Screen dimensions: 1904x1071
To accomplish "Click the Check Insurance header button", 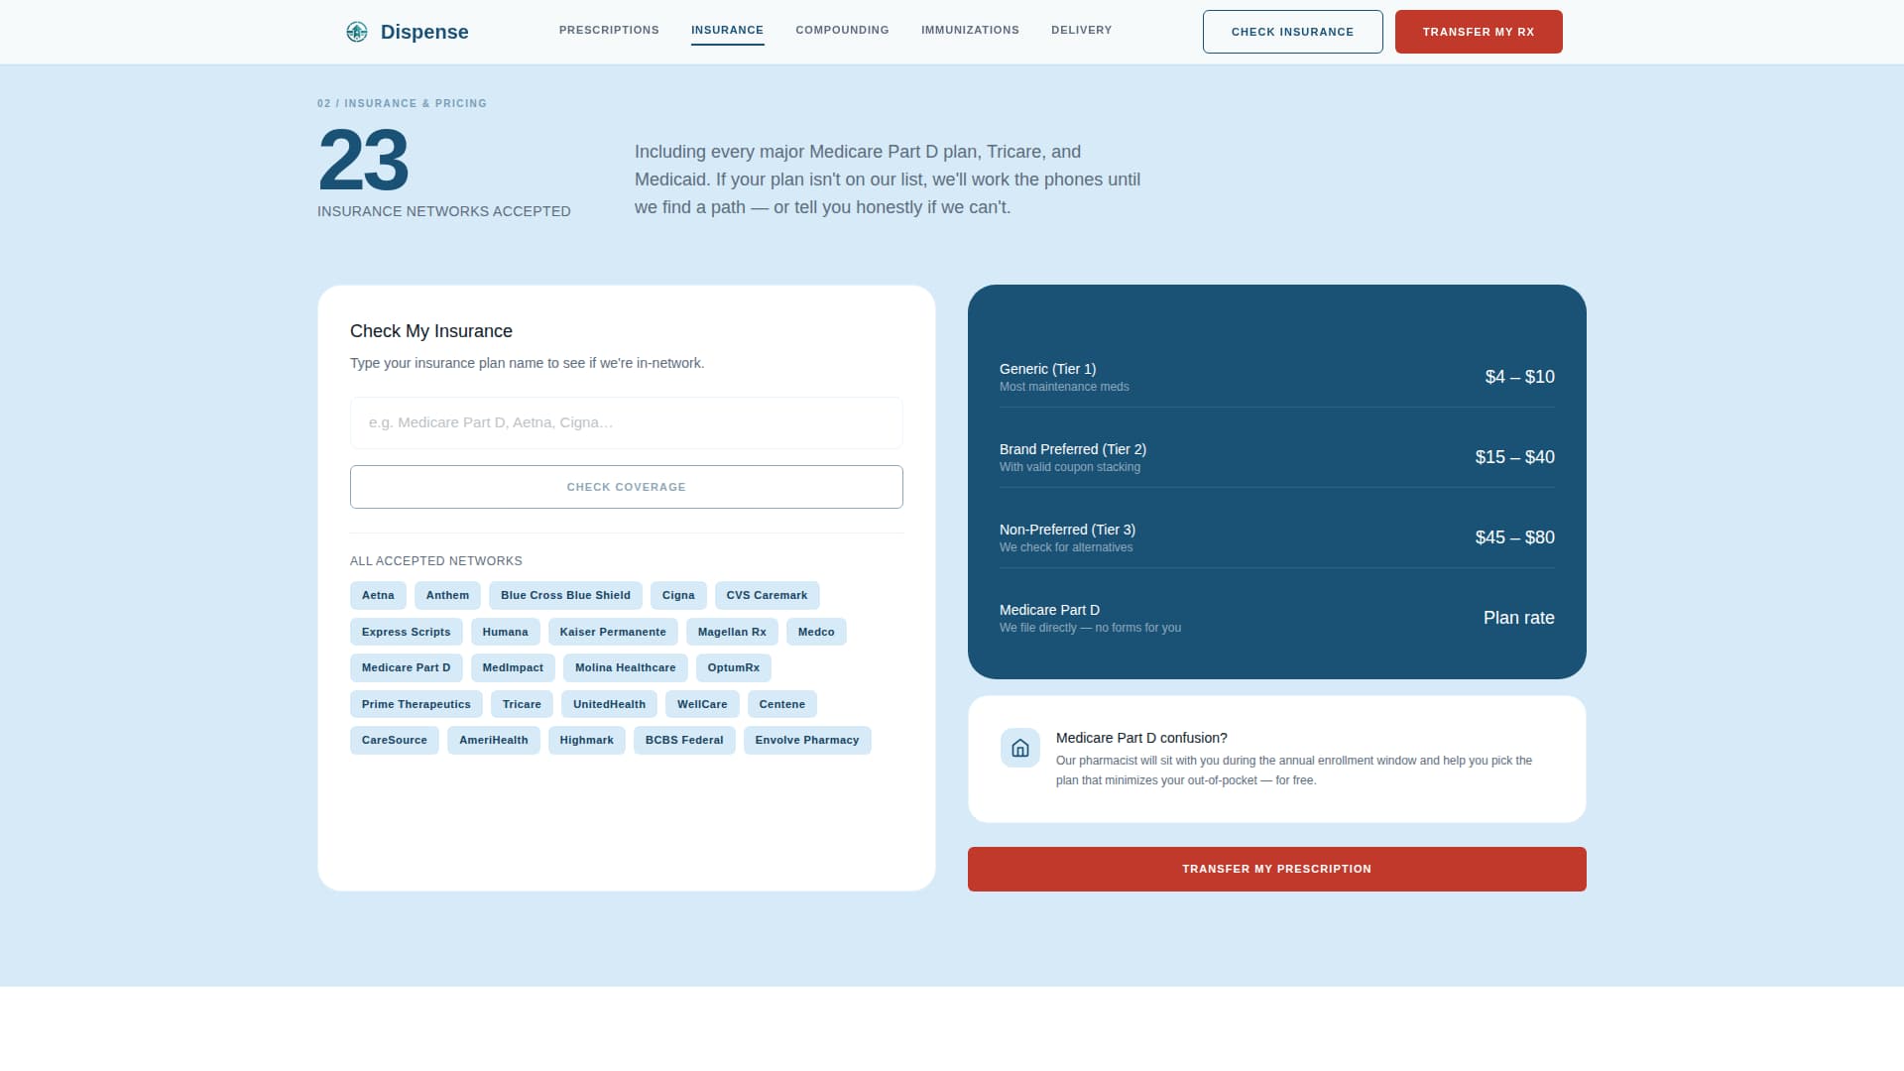I will click(x=1292, y=32).
